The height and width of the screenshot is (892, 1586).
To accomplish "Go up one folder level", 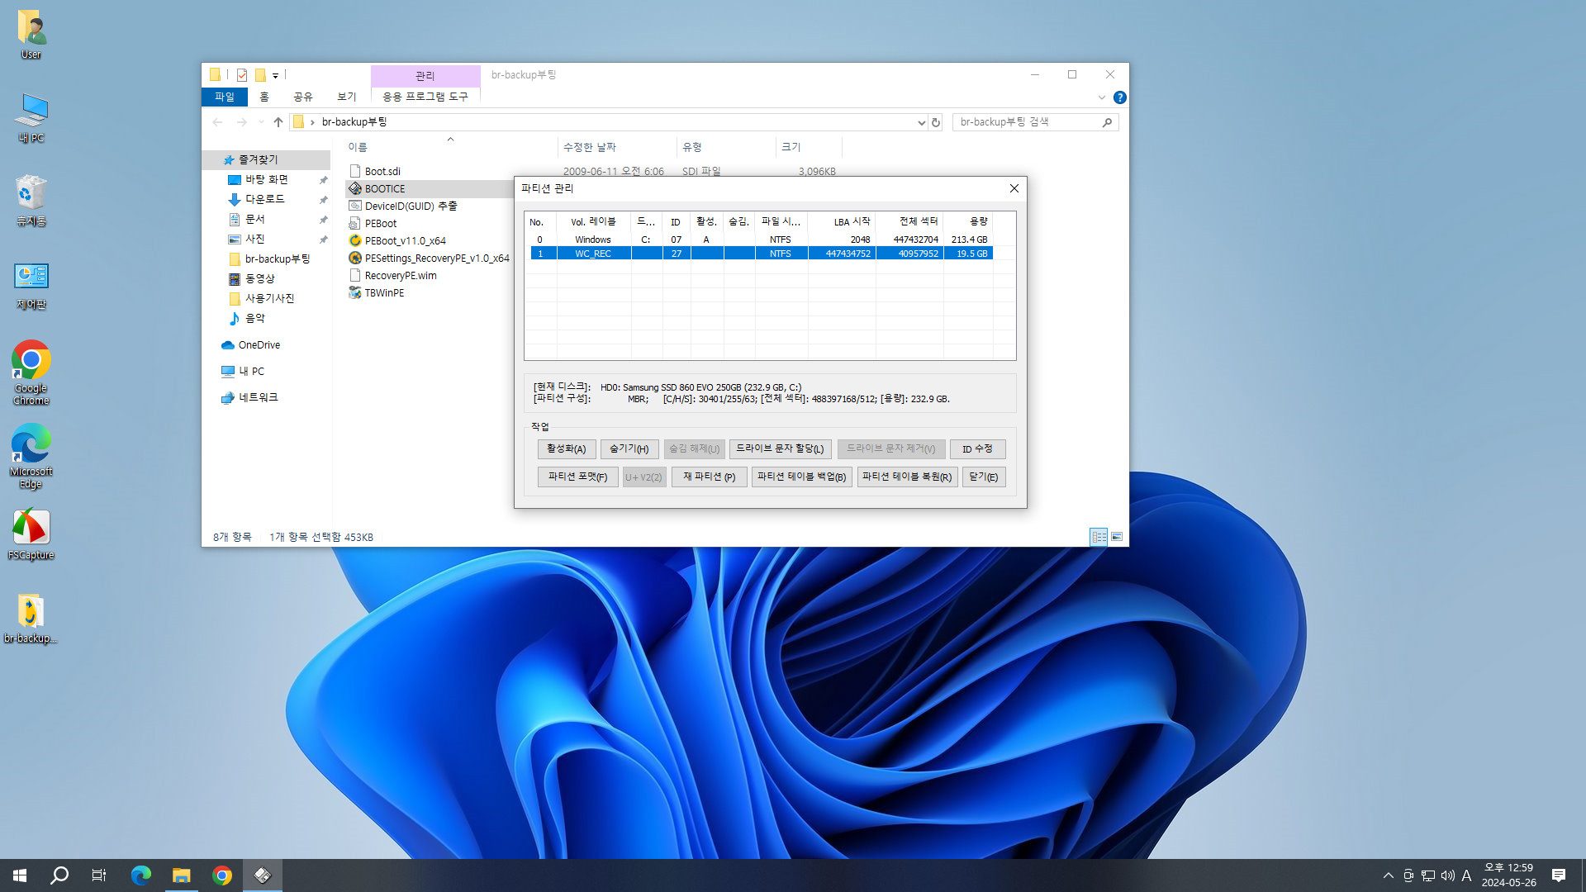I will (278, 122).
